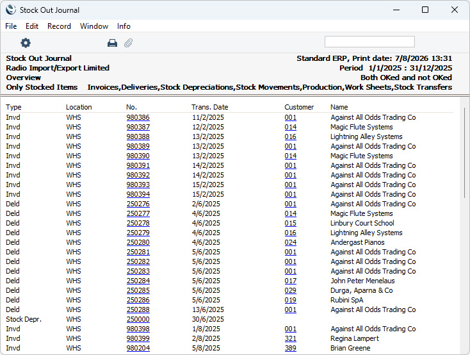The height and width of the screenshot is (355, 470).
Task: Open delivery number 250279
Action: coord(138,233)
